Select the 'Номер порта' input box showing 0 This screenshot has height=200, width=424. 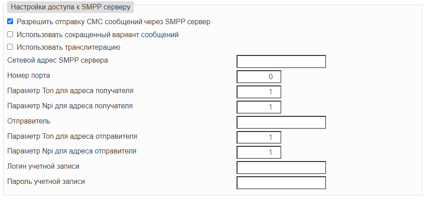(x=259, y=77)
